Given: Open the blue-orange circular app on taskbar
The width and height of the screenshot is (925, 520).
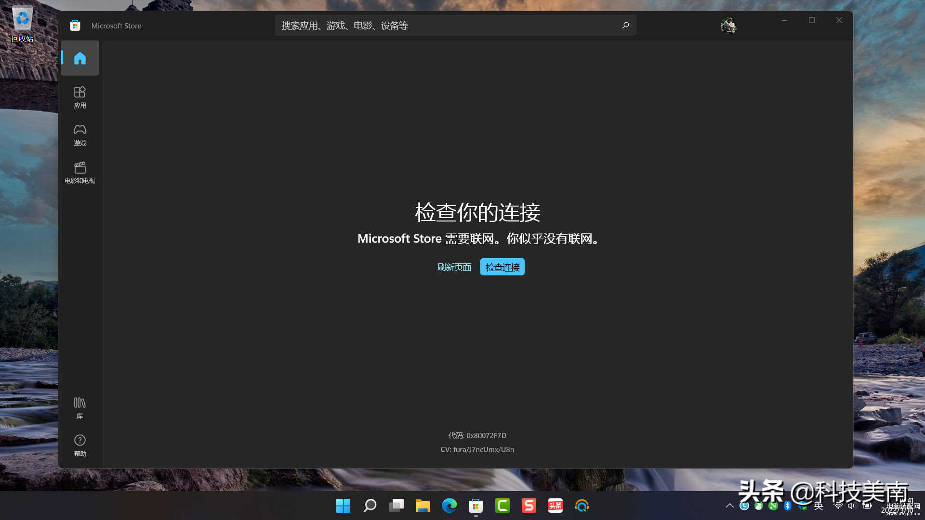Looking at the screenshot, I should click(x=581, y=506).
